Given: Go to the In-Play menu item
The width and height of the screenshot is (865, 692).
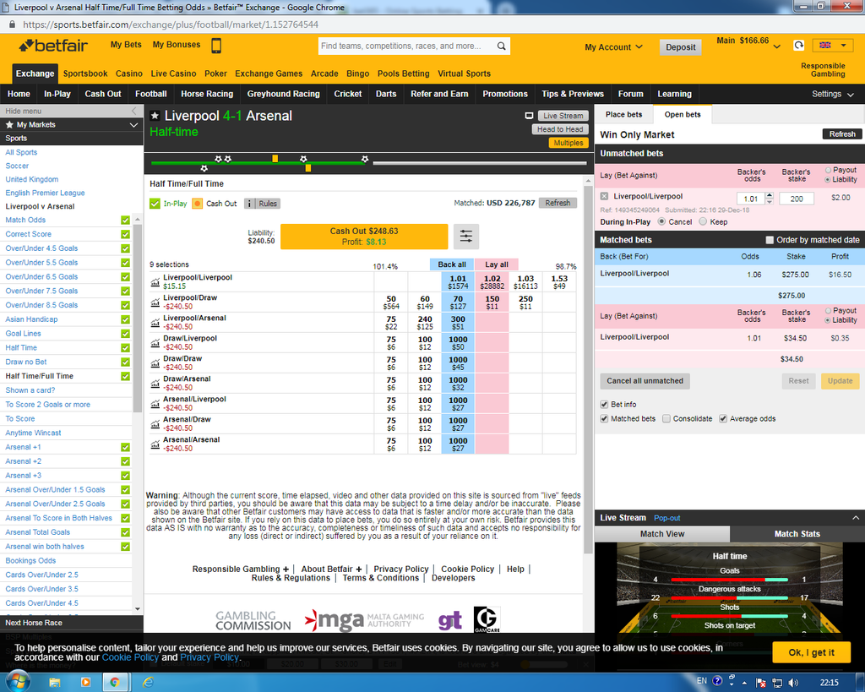Looking at the screenshot, I should (57, 95).
